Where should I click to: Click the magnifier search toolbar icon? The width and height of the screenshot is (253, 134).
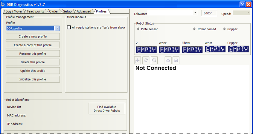point(154,60)
